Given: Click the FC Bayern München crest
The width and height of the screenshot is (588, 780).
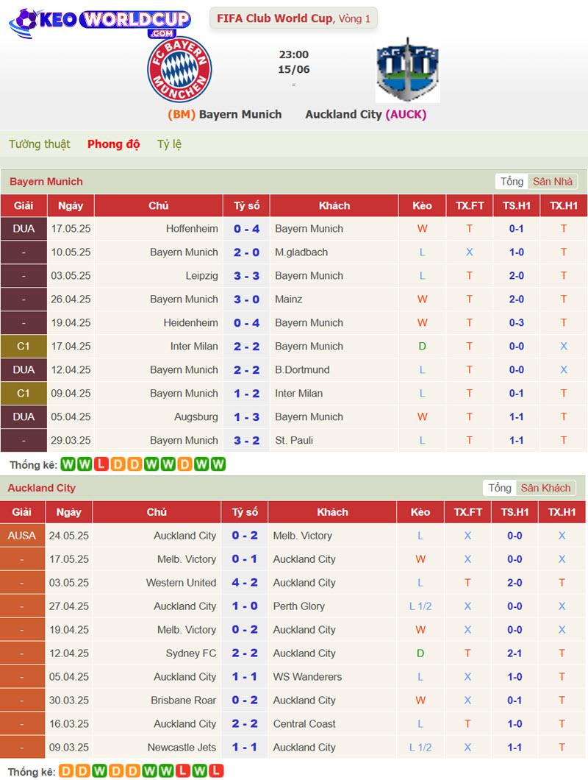Looking at the screenshot, I should pyautogui.click(x=179, y=69).
